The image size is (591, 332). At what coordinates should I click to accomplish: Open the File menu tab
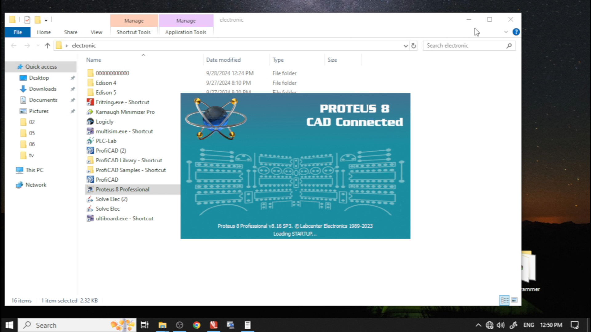[x=18, y=32]
